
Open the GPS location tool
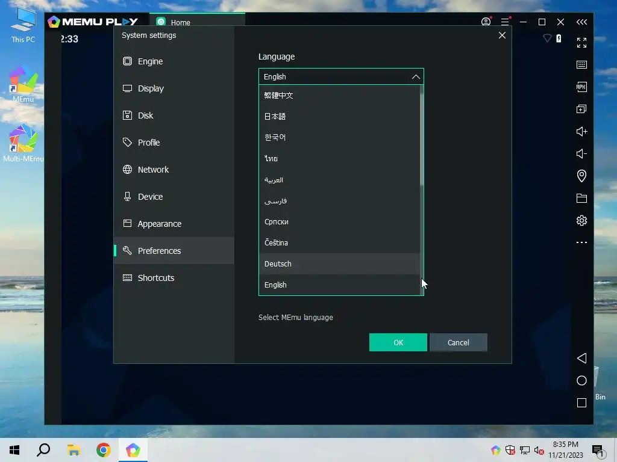(581, 176)
